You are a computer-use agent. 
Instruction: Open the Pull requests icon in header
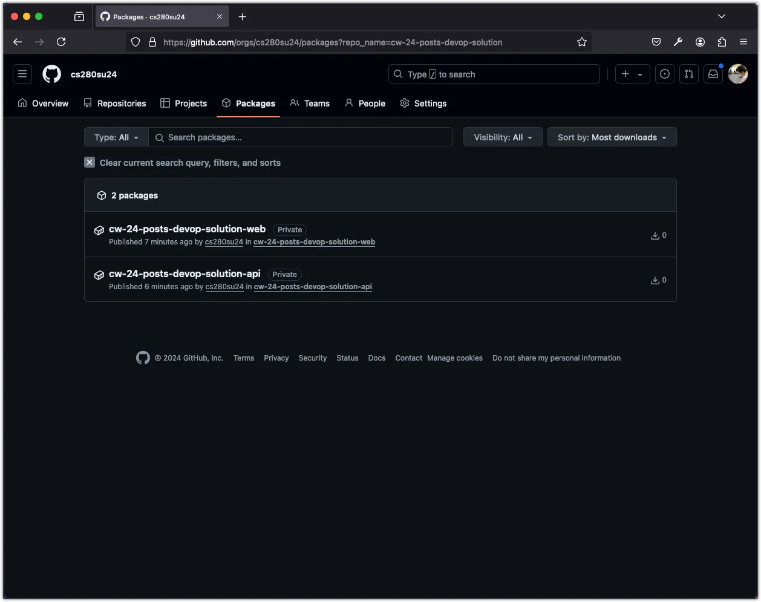point(689,74)
